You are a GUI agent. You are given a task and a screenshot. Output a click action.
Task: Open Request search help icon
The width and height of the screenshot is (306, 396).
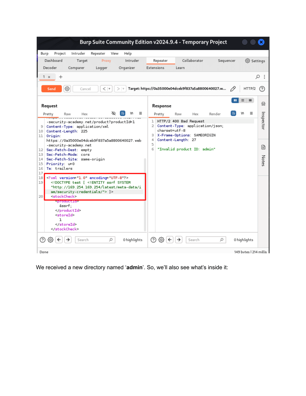43,240
